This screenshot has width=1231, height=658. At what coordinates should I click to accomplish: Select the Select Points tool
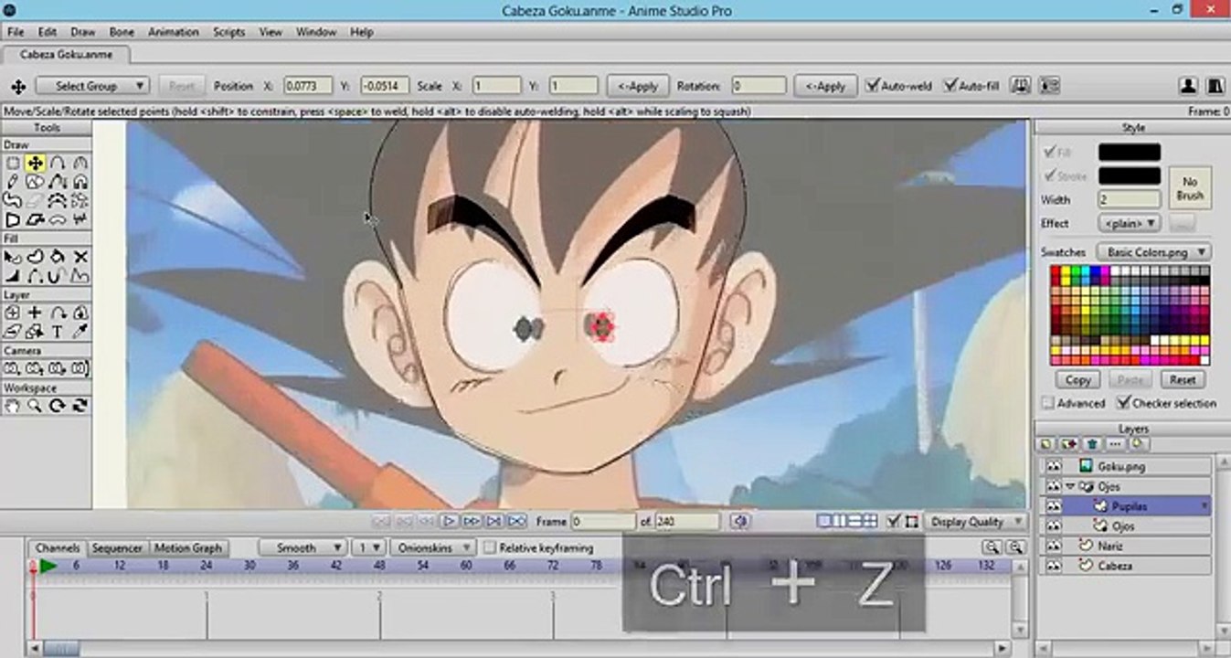(13, 163)
